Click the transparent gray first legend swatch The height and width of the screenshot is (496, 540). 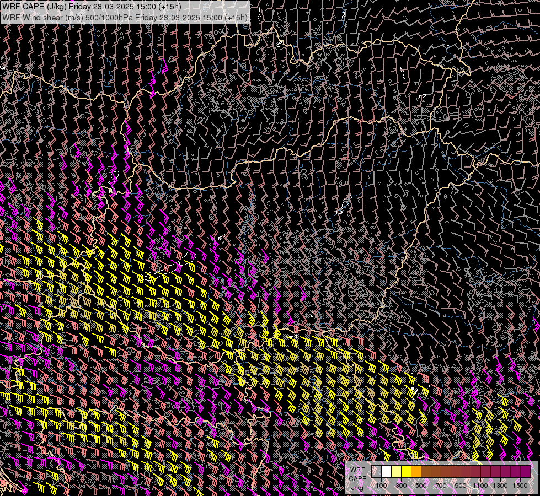(376, 472)
